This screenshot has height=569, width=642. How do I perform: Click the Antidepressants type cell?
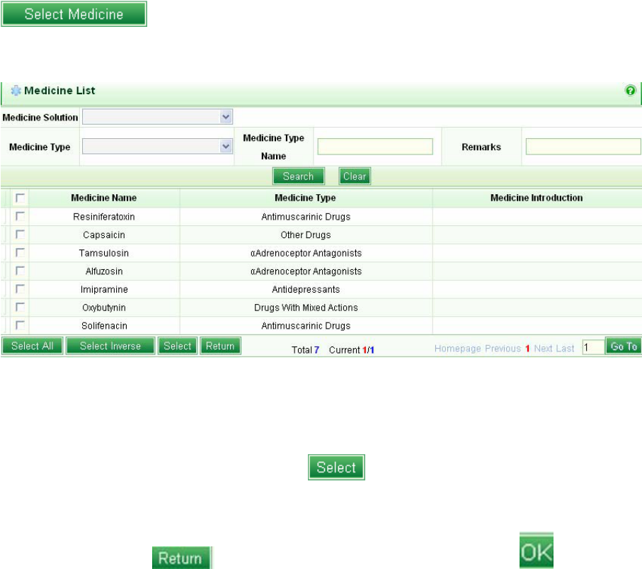(306, 289)
